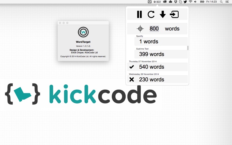Viewport: 232px width, 145px height.
Task: Pause word counting with the pause icon
Action: (x=139, y=14)
